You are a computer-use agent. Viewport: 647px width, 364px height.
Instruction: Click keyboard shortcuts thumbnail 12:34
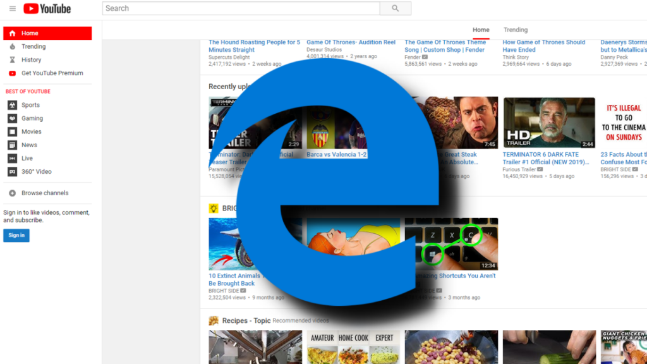pyautogui.click(x=451, y=244)
